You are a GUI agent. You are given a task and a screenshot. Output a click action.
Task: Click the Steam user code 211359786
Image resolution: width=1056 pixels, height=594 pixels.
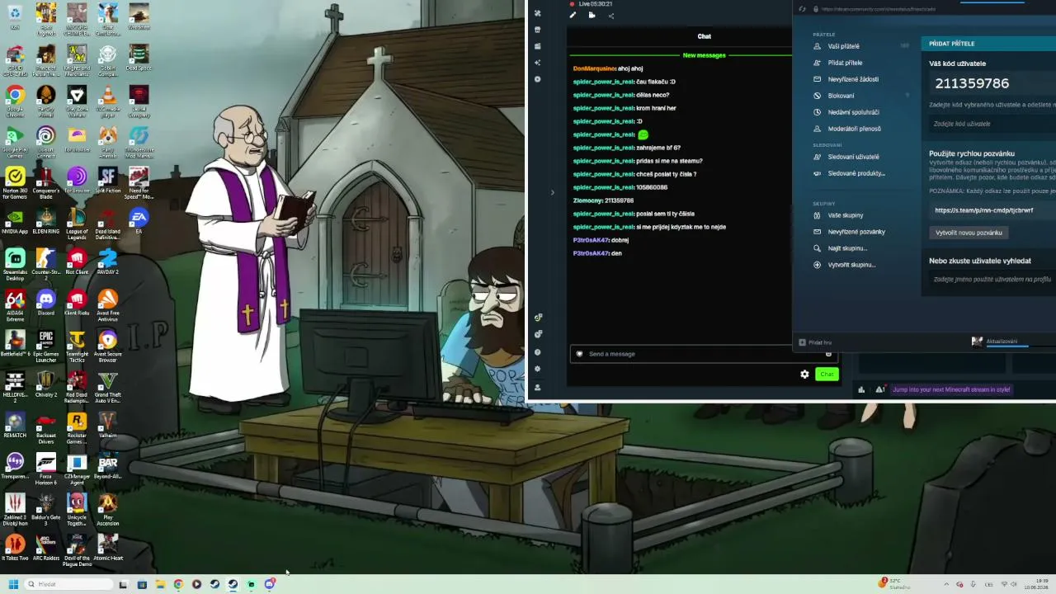coord(972,83)
